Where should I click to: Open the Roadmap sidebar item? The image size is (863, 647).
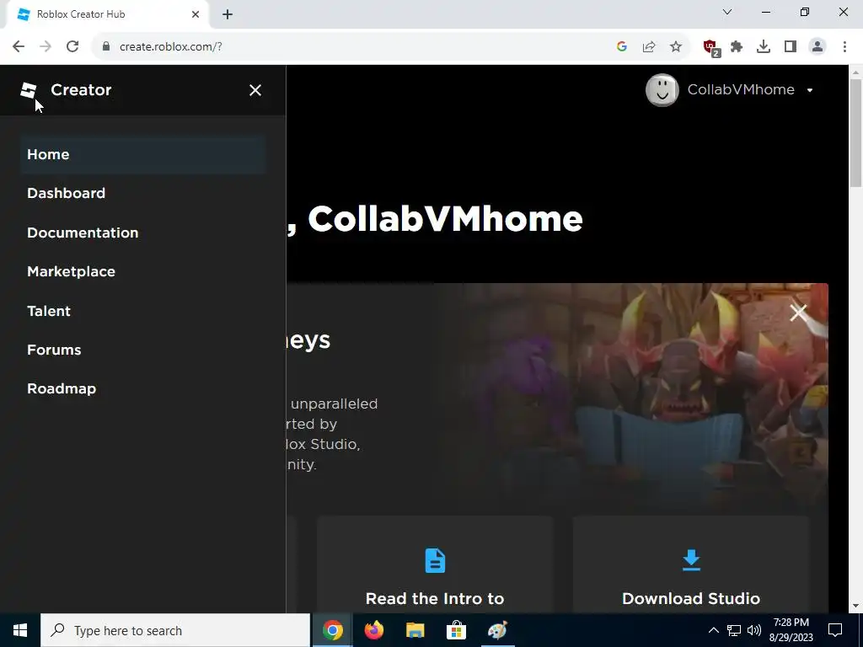coord(62,389)
